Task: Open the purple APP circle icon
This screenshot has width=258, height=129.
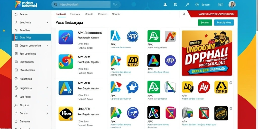Action: pos(170,60)
